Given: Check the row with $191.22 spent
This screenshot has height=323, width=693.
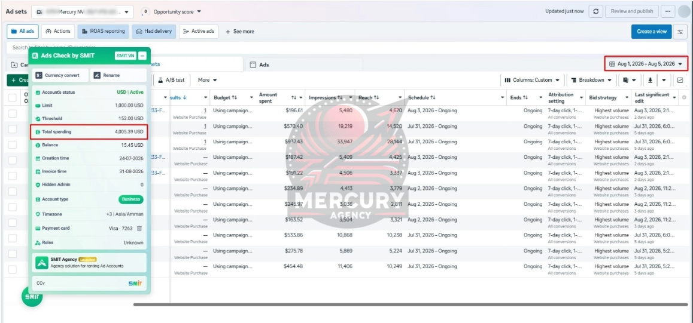Looking at the screenshot, I should pos(12,176).
